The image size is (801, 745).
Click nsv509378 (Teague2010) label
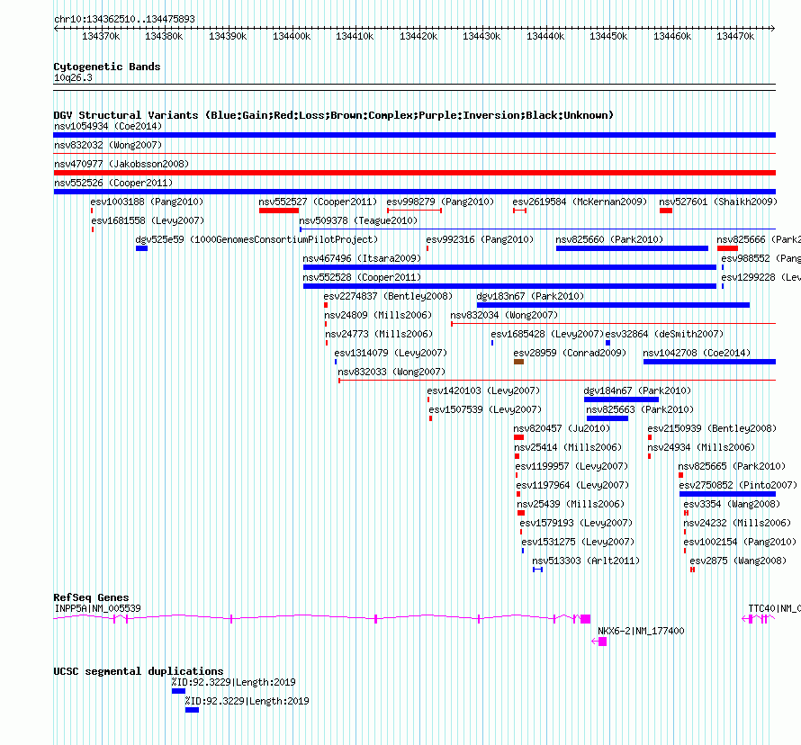point(358,220)
